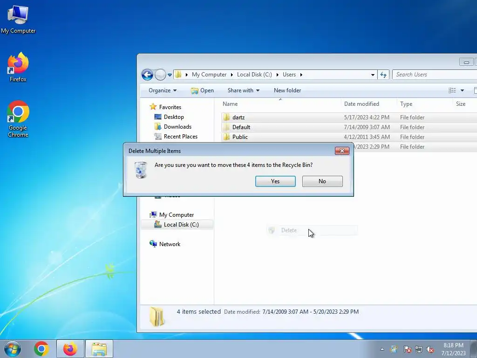Image resolution: width=477 pixels, height=358 pixels.
Task: Open view options dropdown arrow
Action: tap(462, 90)
